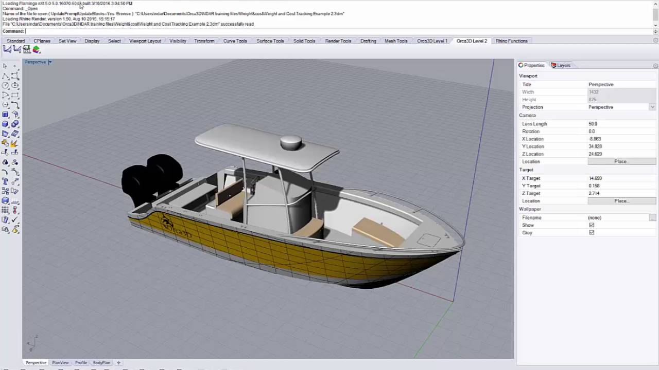Click the colored stacked-layers Orca3D icon
The height and width of the screenshot is (370, 659).
click(x=37, y=49)
